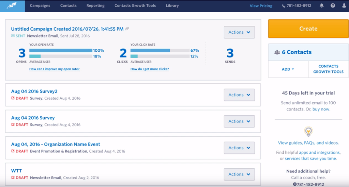Click the phone icon in the top bar

284,6
